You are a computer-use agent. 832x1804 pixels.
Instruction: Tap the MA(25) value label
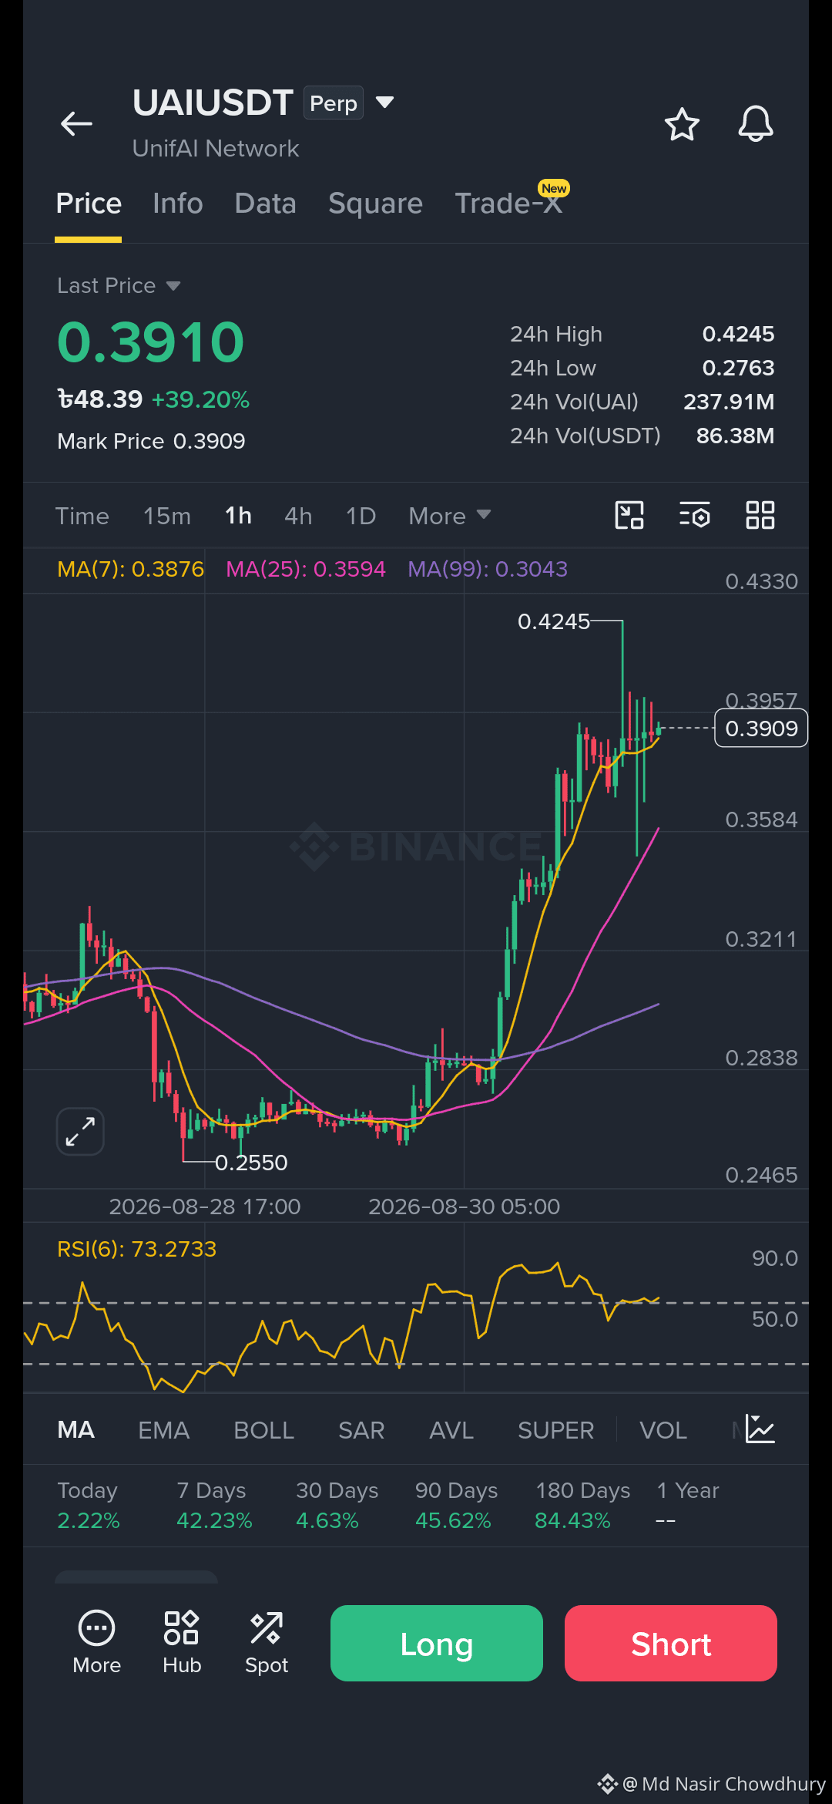tap(306, 569)
